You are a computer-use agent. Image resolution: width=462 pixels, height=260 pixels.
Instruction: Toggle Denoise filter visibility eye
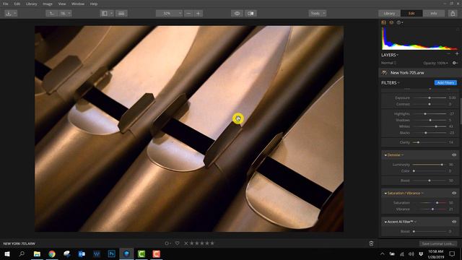[454, 155]
